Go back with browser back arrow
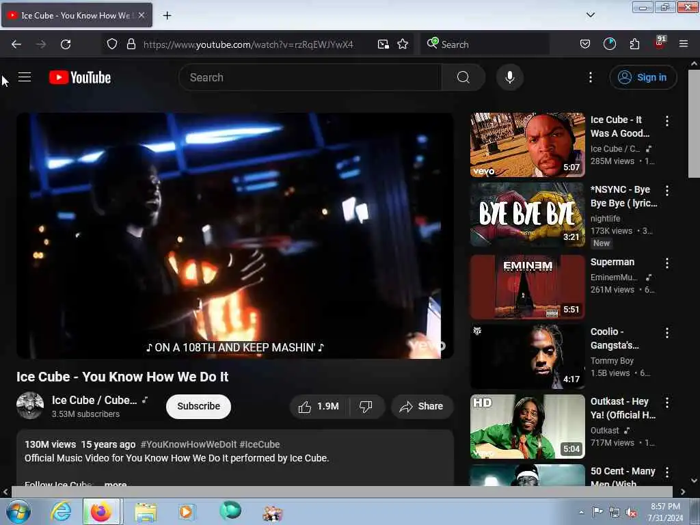This screenshot has width=700, height=525. (x=16, y=44)
